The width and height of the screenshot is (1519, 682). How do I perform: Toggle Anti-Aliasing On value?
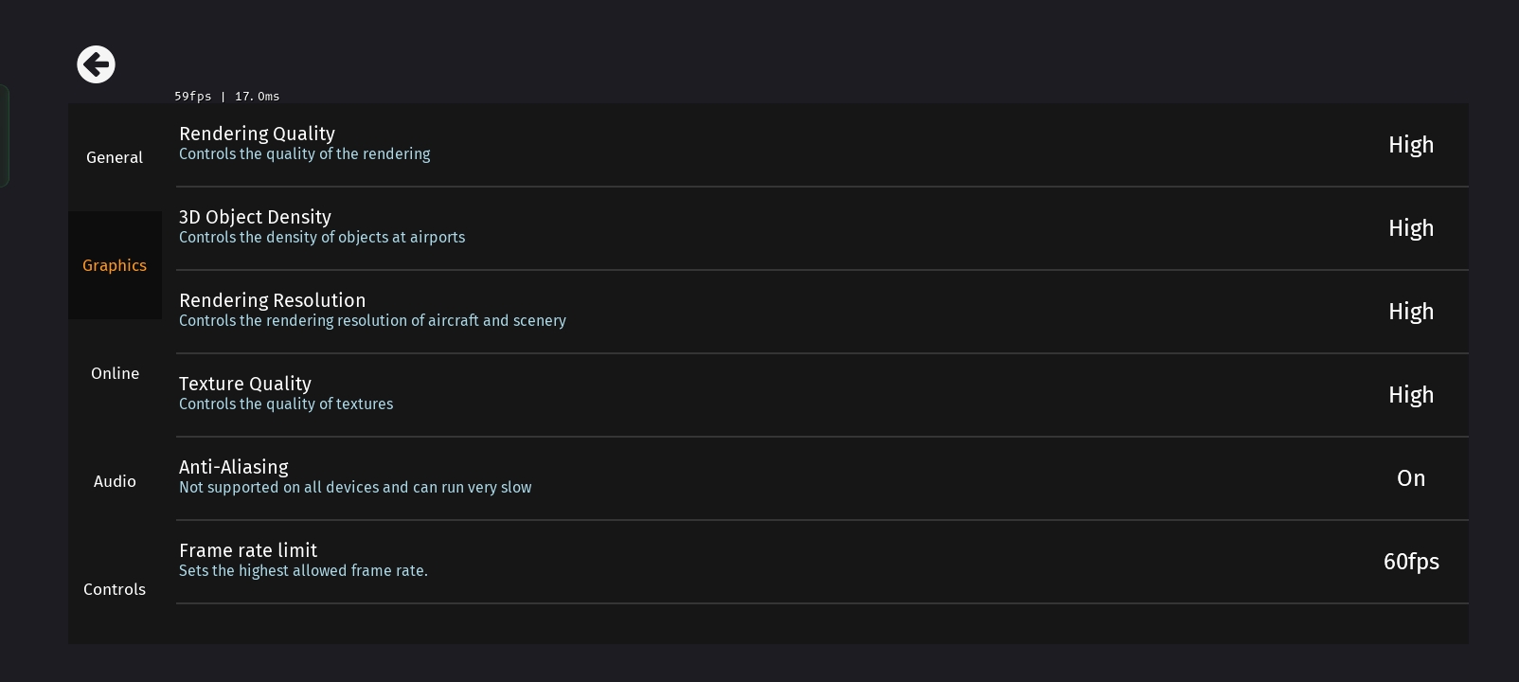1410,478
